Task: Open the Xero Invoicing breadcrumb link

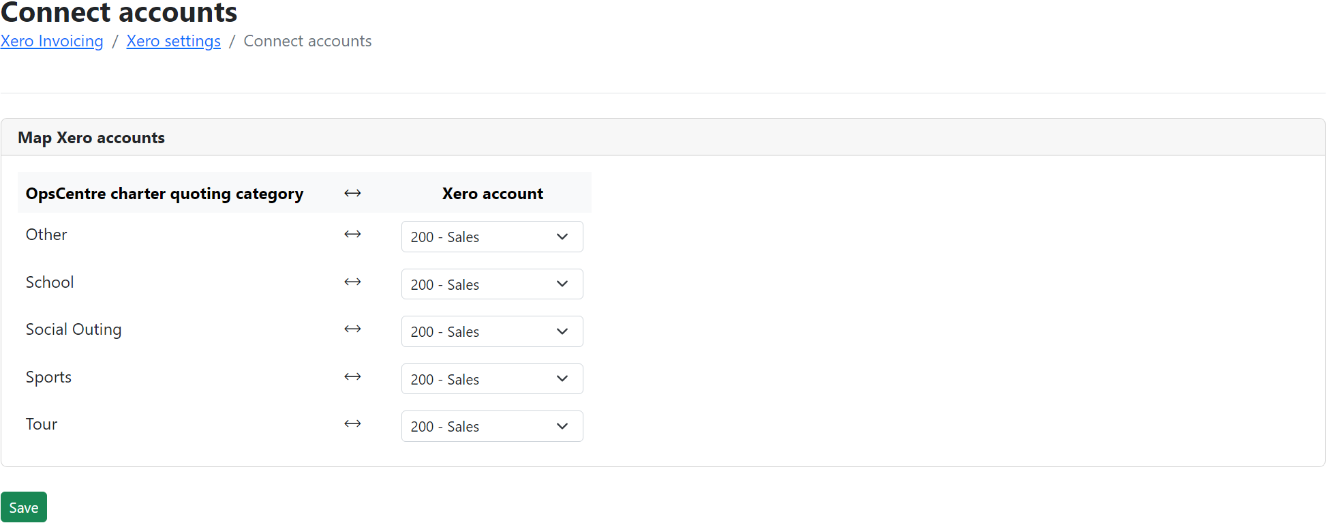Action: (x=52, y=41)
